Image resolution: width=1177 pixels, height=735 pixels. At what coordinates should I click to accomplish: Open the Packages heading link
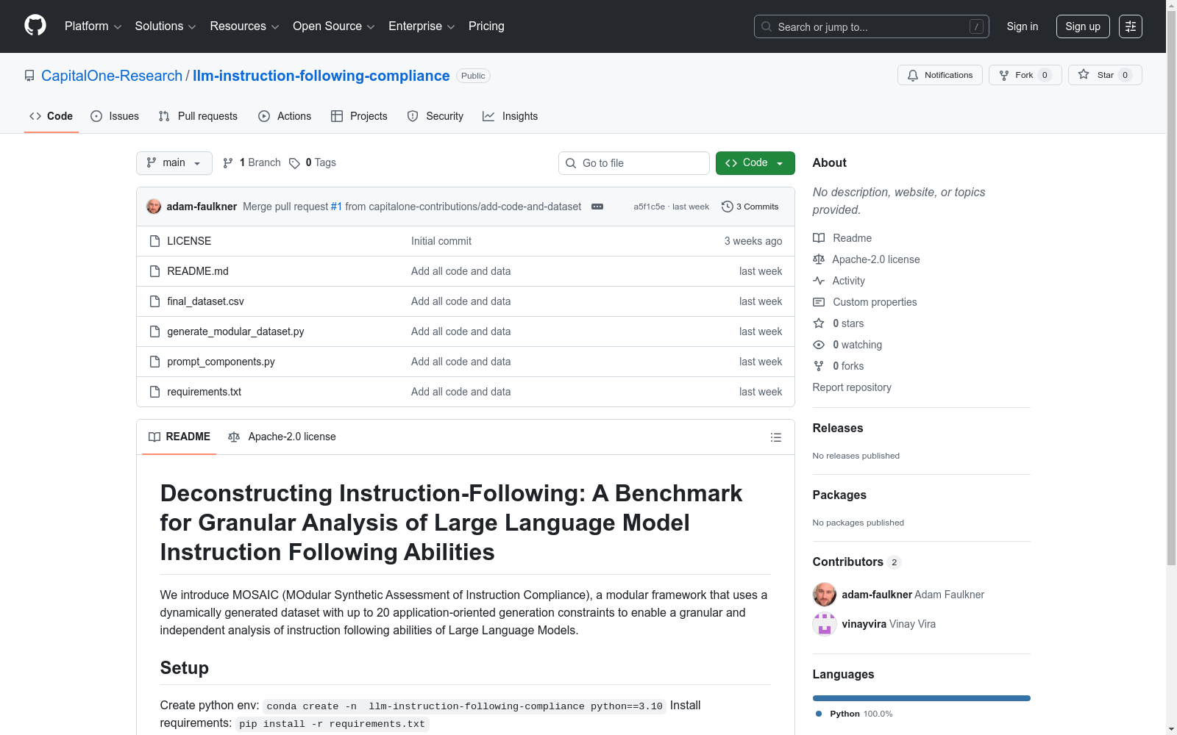pyautogui.click(x=839, y=495)
